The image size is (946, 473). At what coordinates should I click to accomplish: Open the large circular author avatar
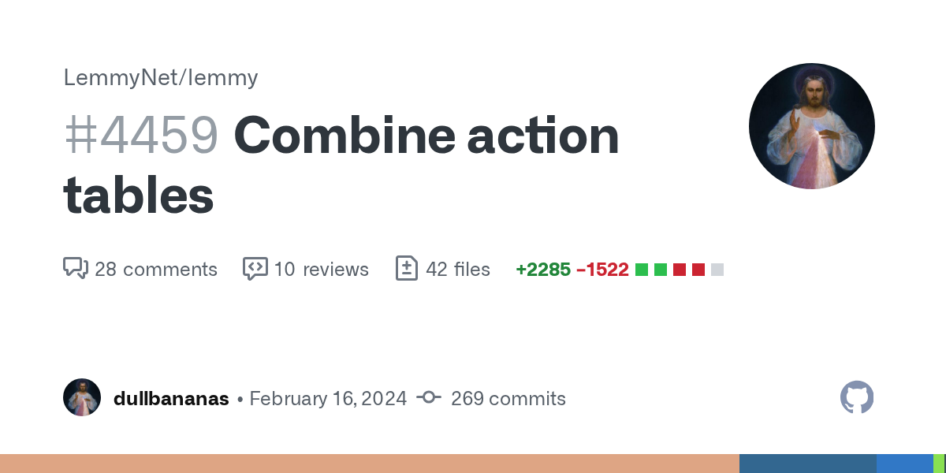point(811,126)
